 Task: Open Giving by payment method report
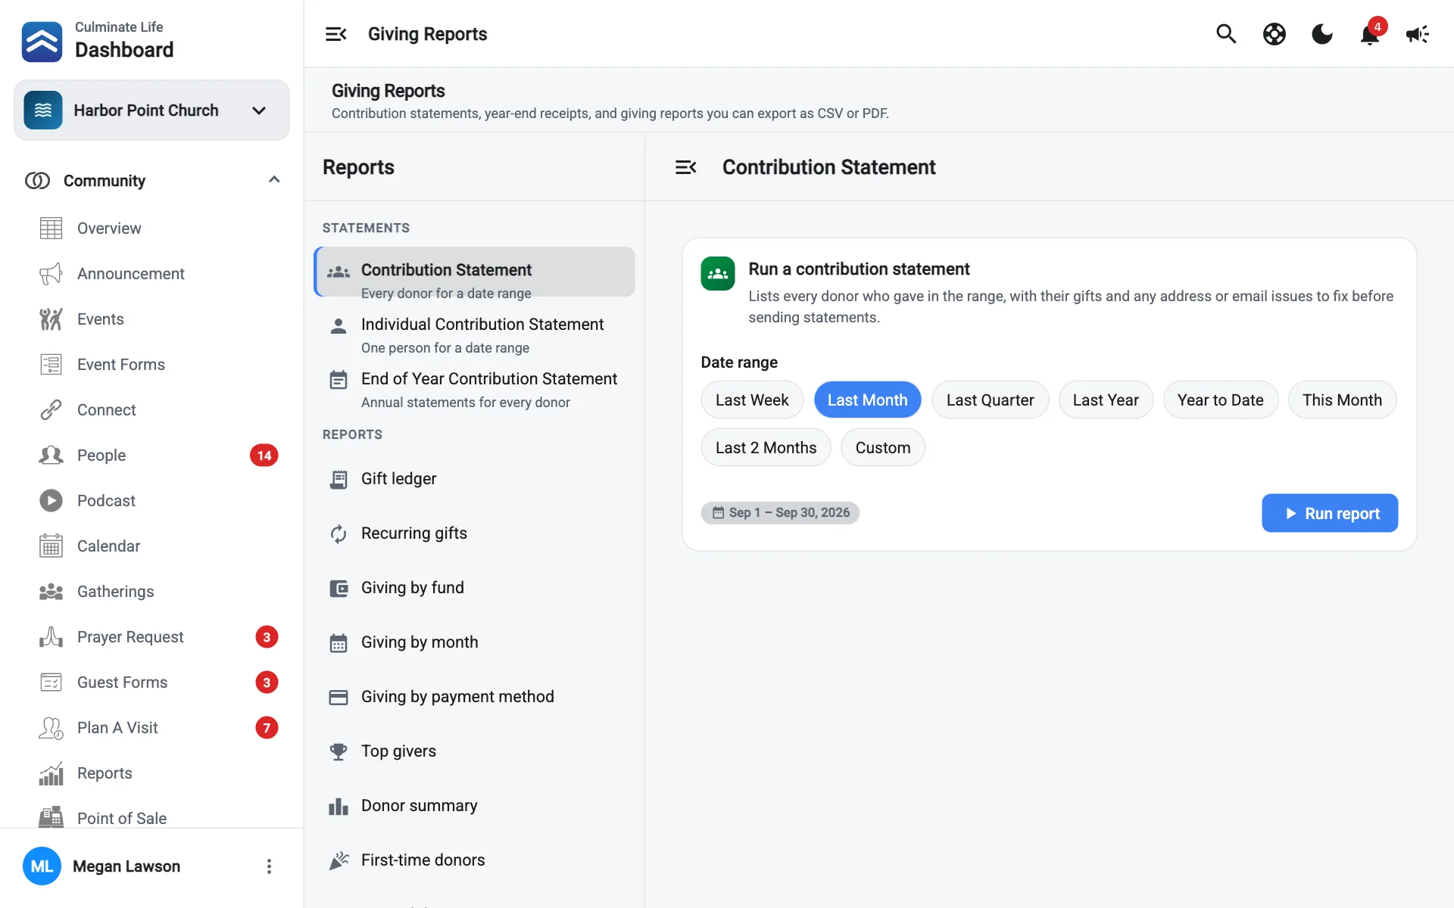[x=474, y=697]
